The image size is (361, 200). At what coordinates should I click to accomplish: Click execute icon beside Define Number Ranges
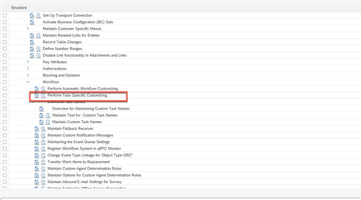tap(39, 49)
